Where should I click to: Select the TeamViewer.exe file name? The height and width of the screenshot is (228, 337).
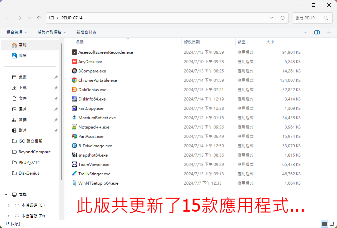[x=94, y=165]
